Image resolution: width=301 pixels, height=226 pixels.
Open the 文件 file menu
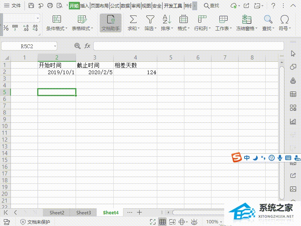click(13, 6)
